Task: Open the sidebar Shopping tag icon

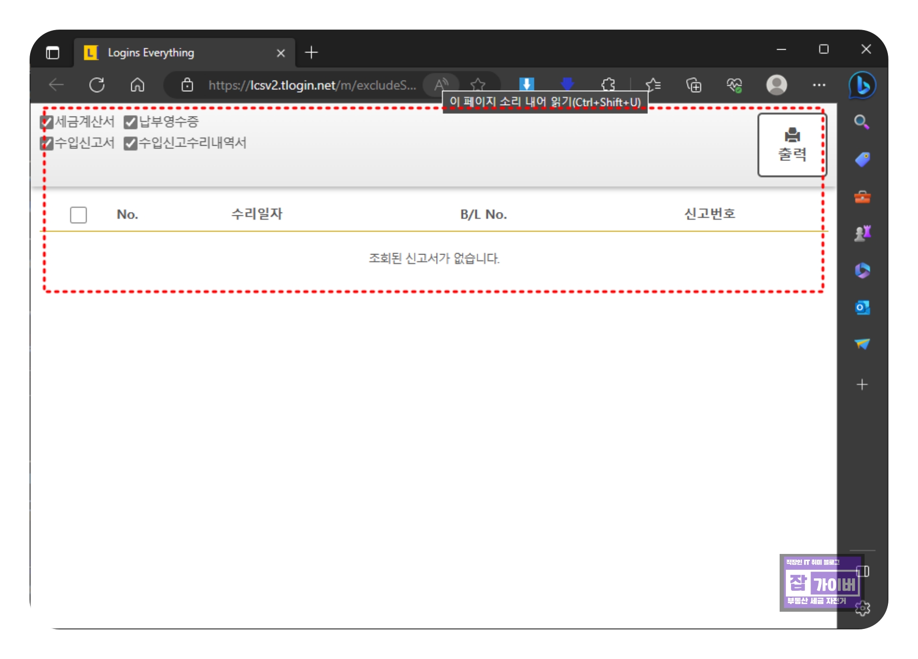Action: click(862, 159)
